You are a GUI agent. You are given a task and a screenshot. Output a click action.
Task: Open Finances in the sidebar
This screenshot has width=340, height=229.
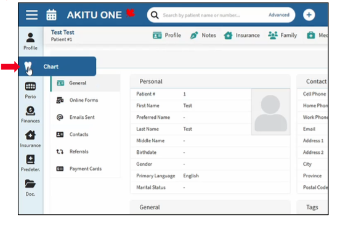(30, 114)
